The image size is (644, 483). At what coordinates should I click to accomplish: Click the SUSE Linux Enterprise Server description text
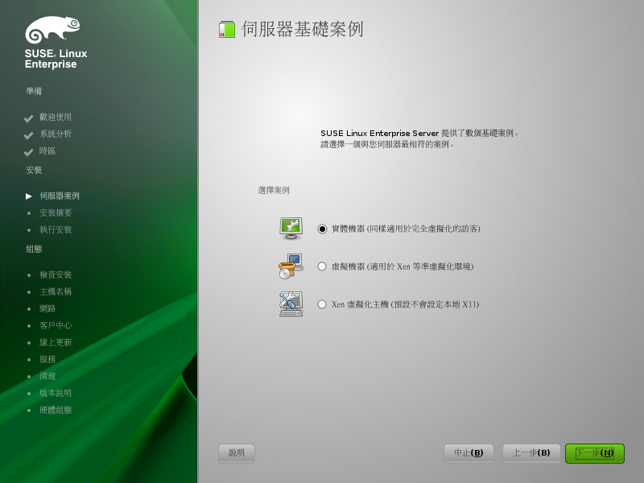coord(419,138)
